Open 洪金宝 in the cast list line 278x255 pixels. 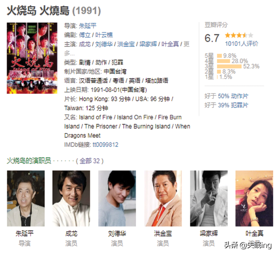[126, 44]
